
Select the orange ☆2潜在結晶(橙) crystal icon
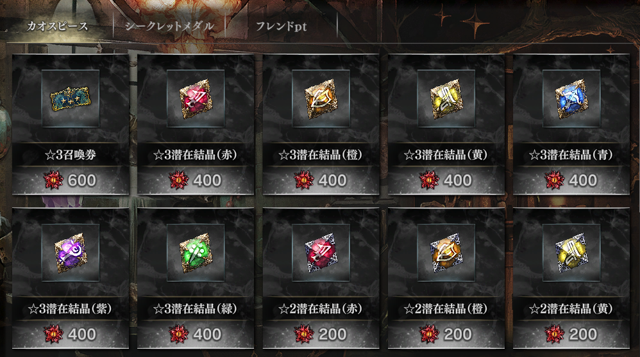pyautogui.click(x=446, y=252)
